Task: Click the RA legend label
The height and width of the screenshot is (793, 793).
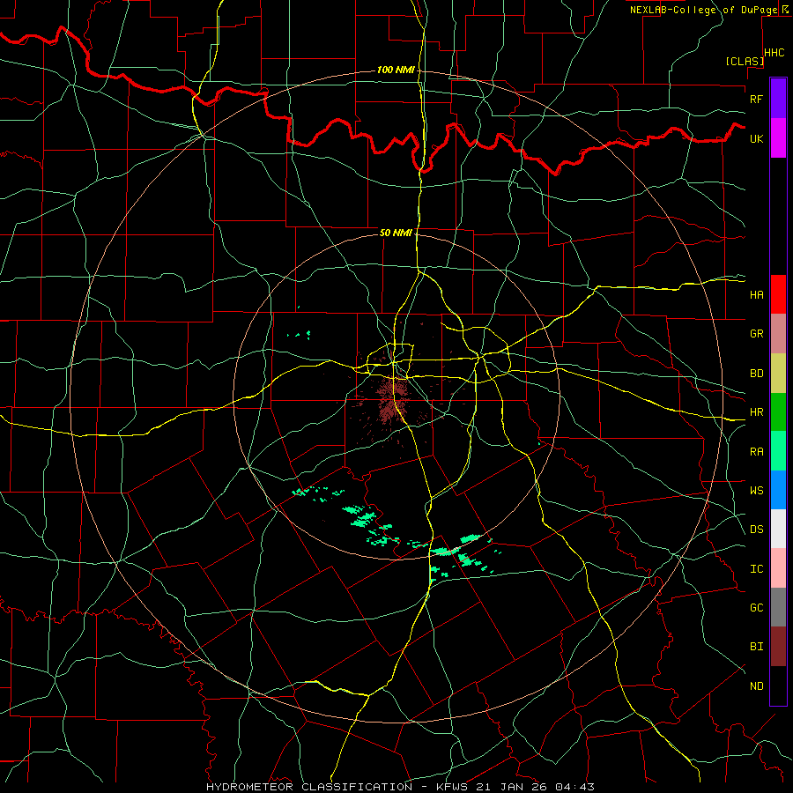Action: [756, 452]
